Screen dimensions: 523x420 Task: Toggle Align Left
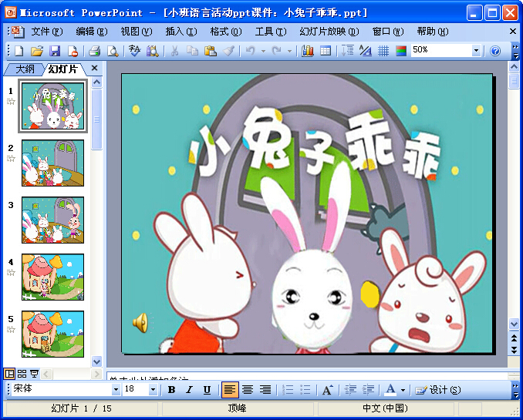click(230, 390)
